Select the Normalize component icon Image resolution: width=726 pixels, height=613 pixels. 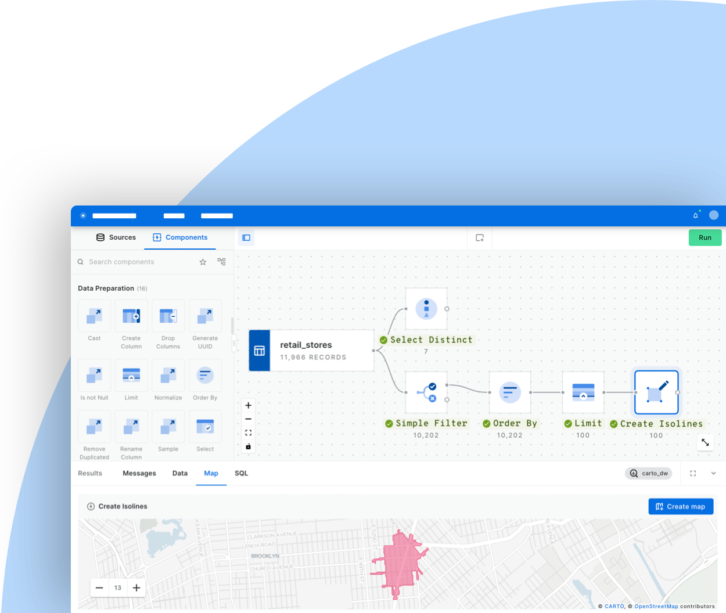[168, 376]
